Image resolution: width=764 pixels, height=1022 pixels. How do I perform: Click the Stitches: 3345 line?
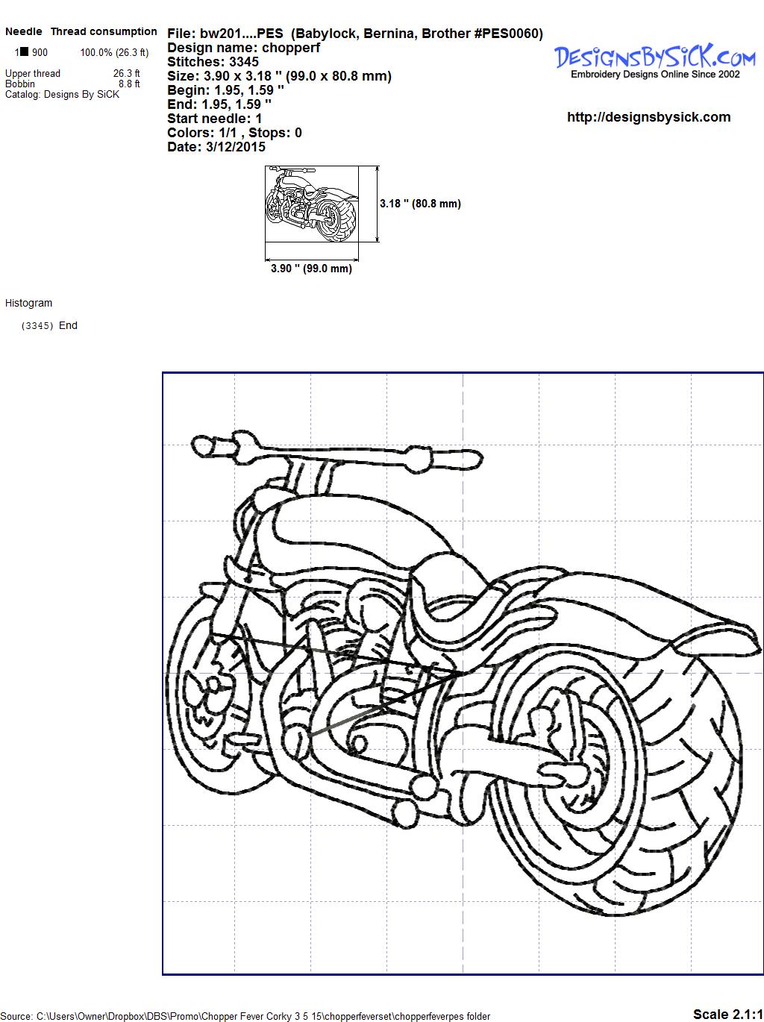tap(213, 62)
